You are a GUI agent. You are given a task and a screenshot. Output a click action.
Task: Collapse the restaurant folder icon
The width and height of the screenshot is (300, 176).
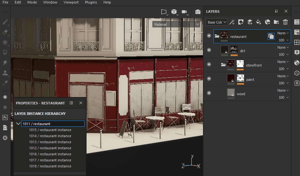pos(217,36)
